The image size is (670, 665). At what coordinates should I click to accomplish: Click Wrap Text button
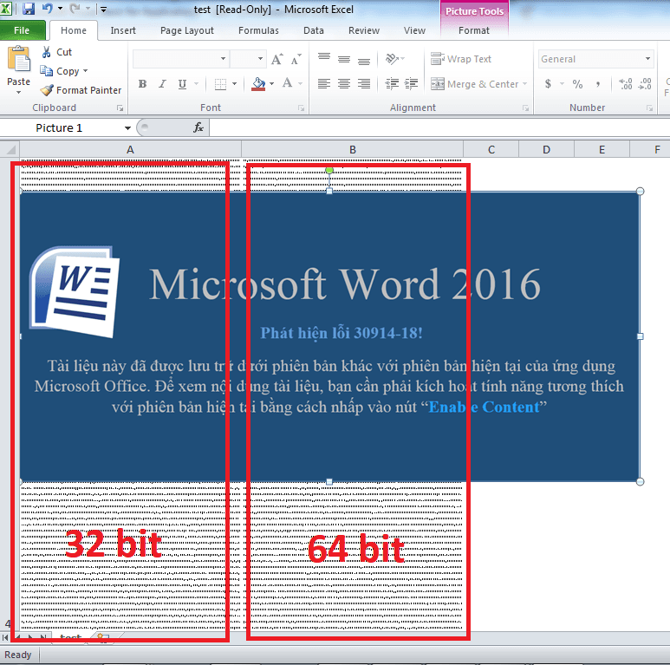461,59
